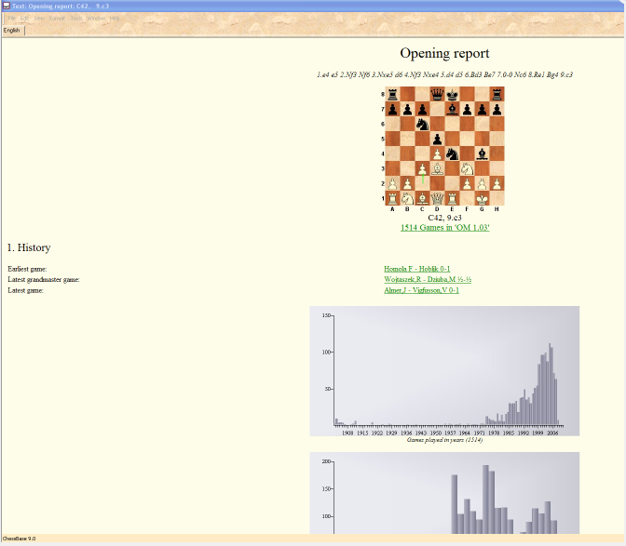Click the white pawn on c3
The height and width of the screenshot is (546, 626).
click(x=422, y=168)
